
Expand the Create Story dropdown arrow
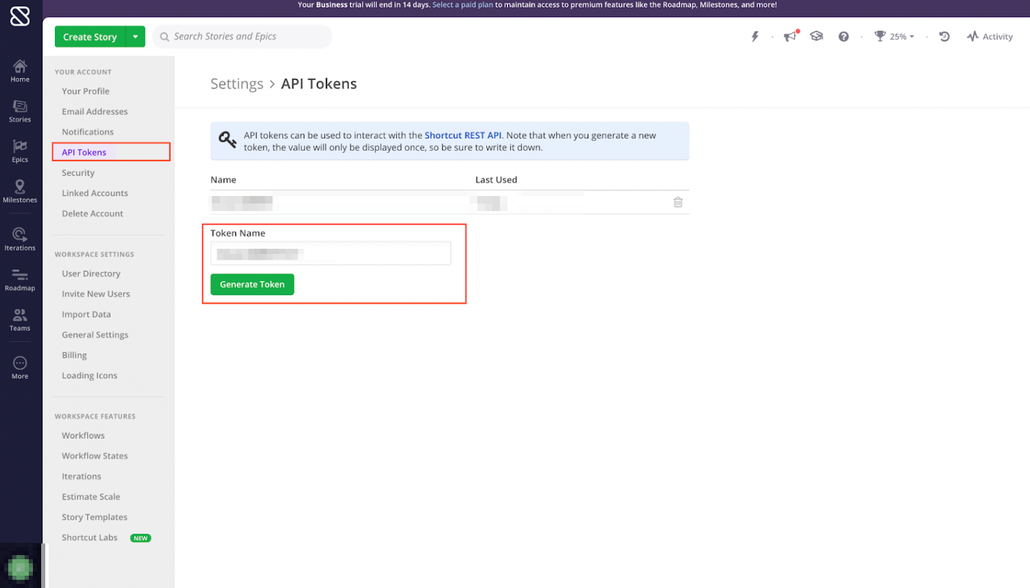tap(136, 37)
